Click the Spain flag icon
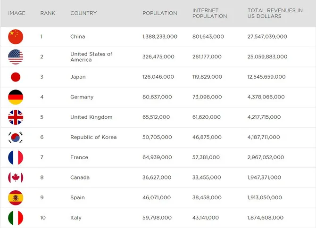316x228 pixels. tap(16, 197)
